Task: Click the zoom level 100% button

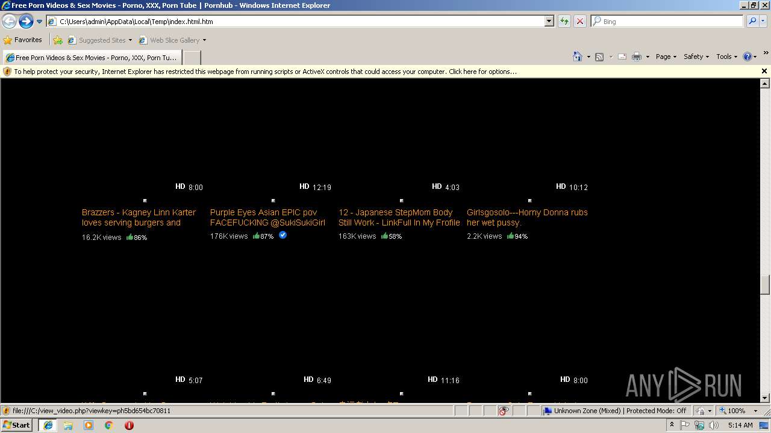Action: point(732,411)
